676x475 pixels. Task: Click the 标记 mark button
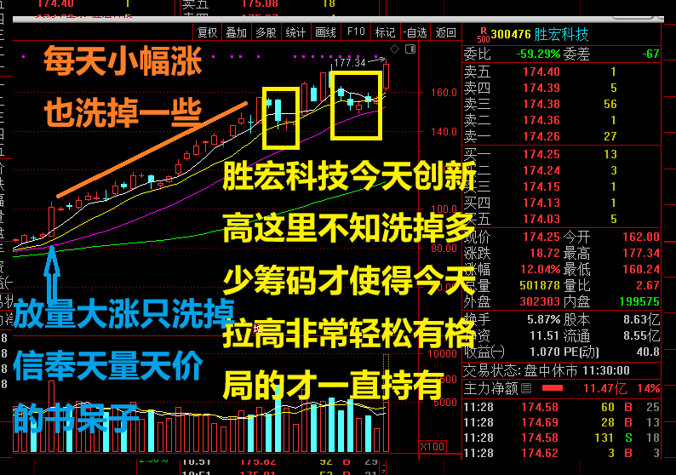tap(385, 32)
